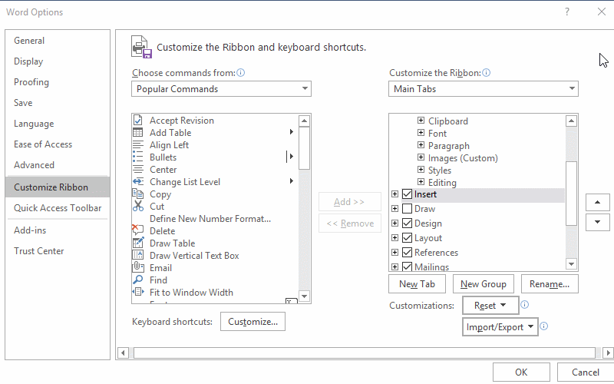Open the Reset customizations dropdown
Image resolution: width=614 pixels, height=384 pixels.
pyautogui.click(x=490, y=305)
